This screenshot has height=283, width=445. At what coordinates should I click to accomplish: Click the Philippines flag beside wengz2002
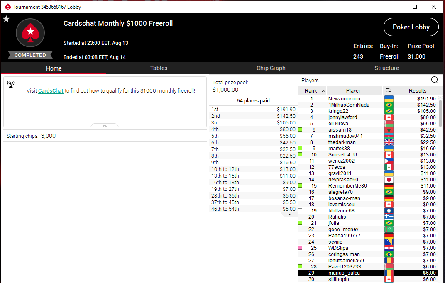[x=389, y=161]
